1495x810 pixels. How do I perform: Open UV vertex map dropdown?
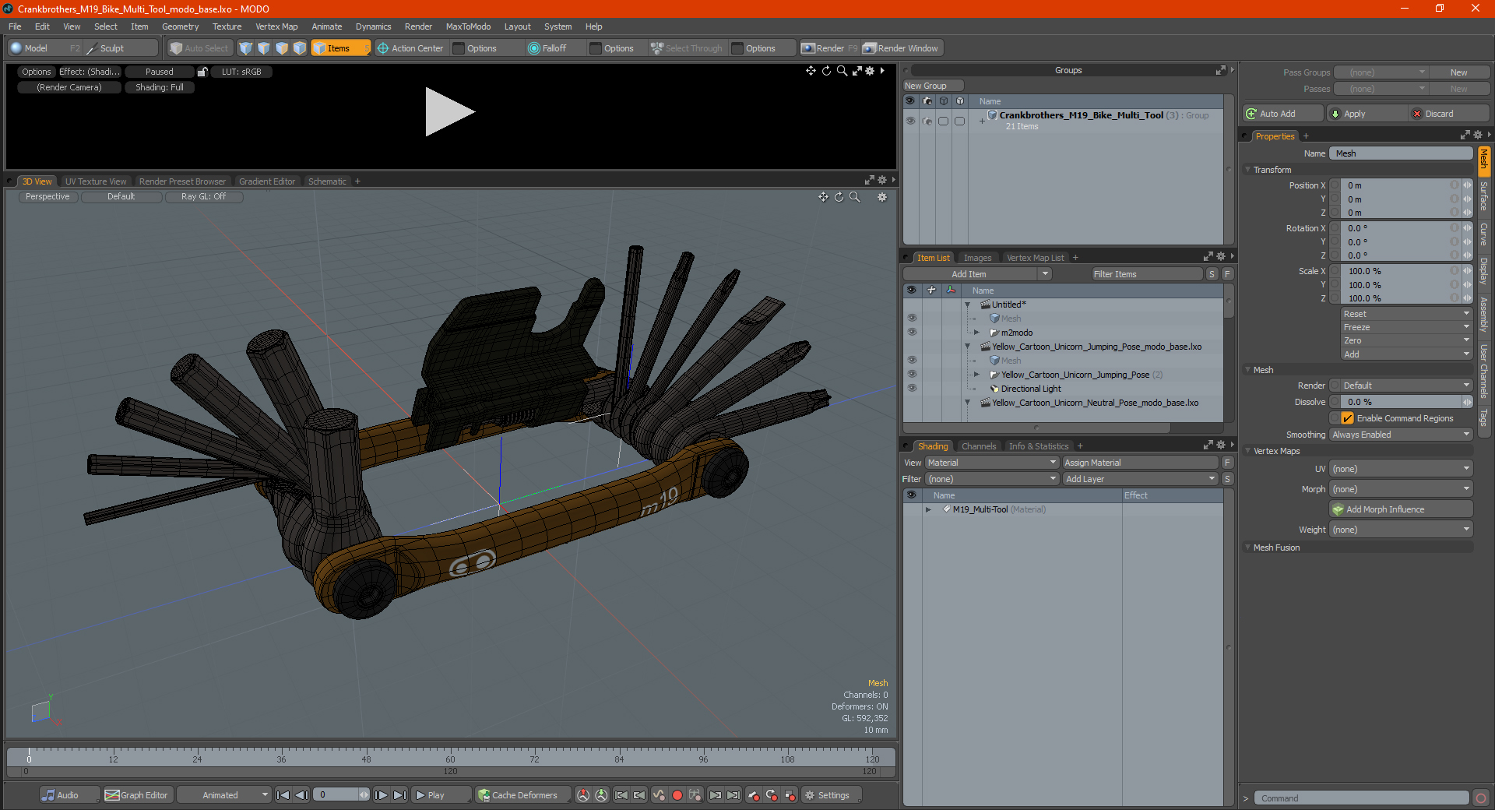pos(1401,469)
